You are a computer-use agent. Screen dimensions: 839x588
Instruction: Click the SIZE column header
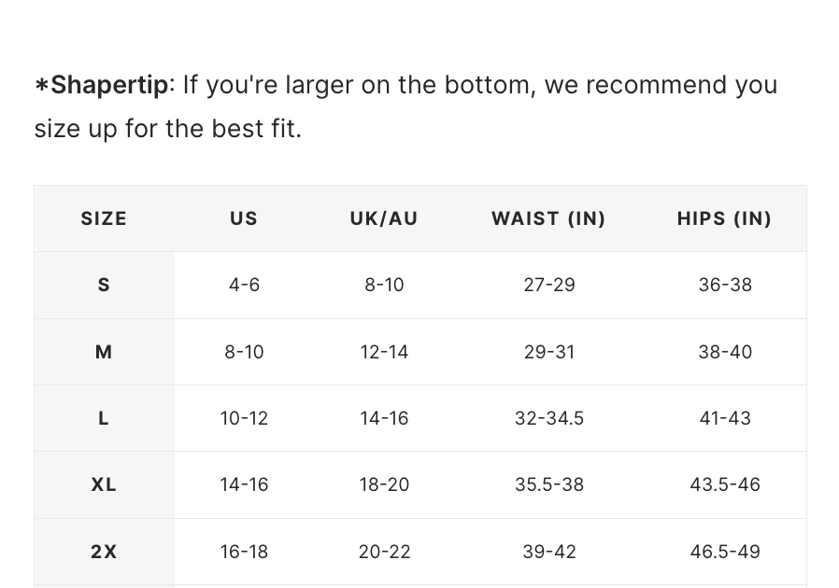pyautogui.click(x=104, y=218)
